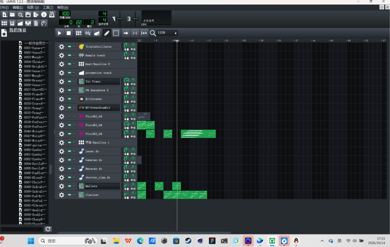Screen dimensions: 390x247
Task: Add a sample track
Action: (87, 33)
